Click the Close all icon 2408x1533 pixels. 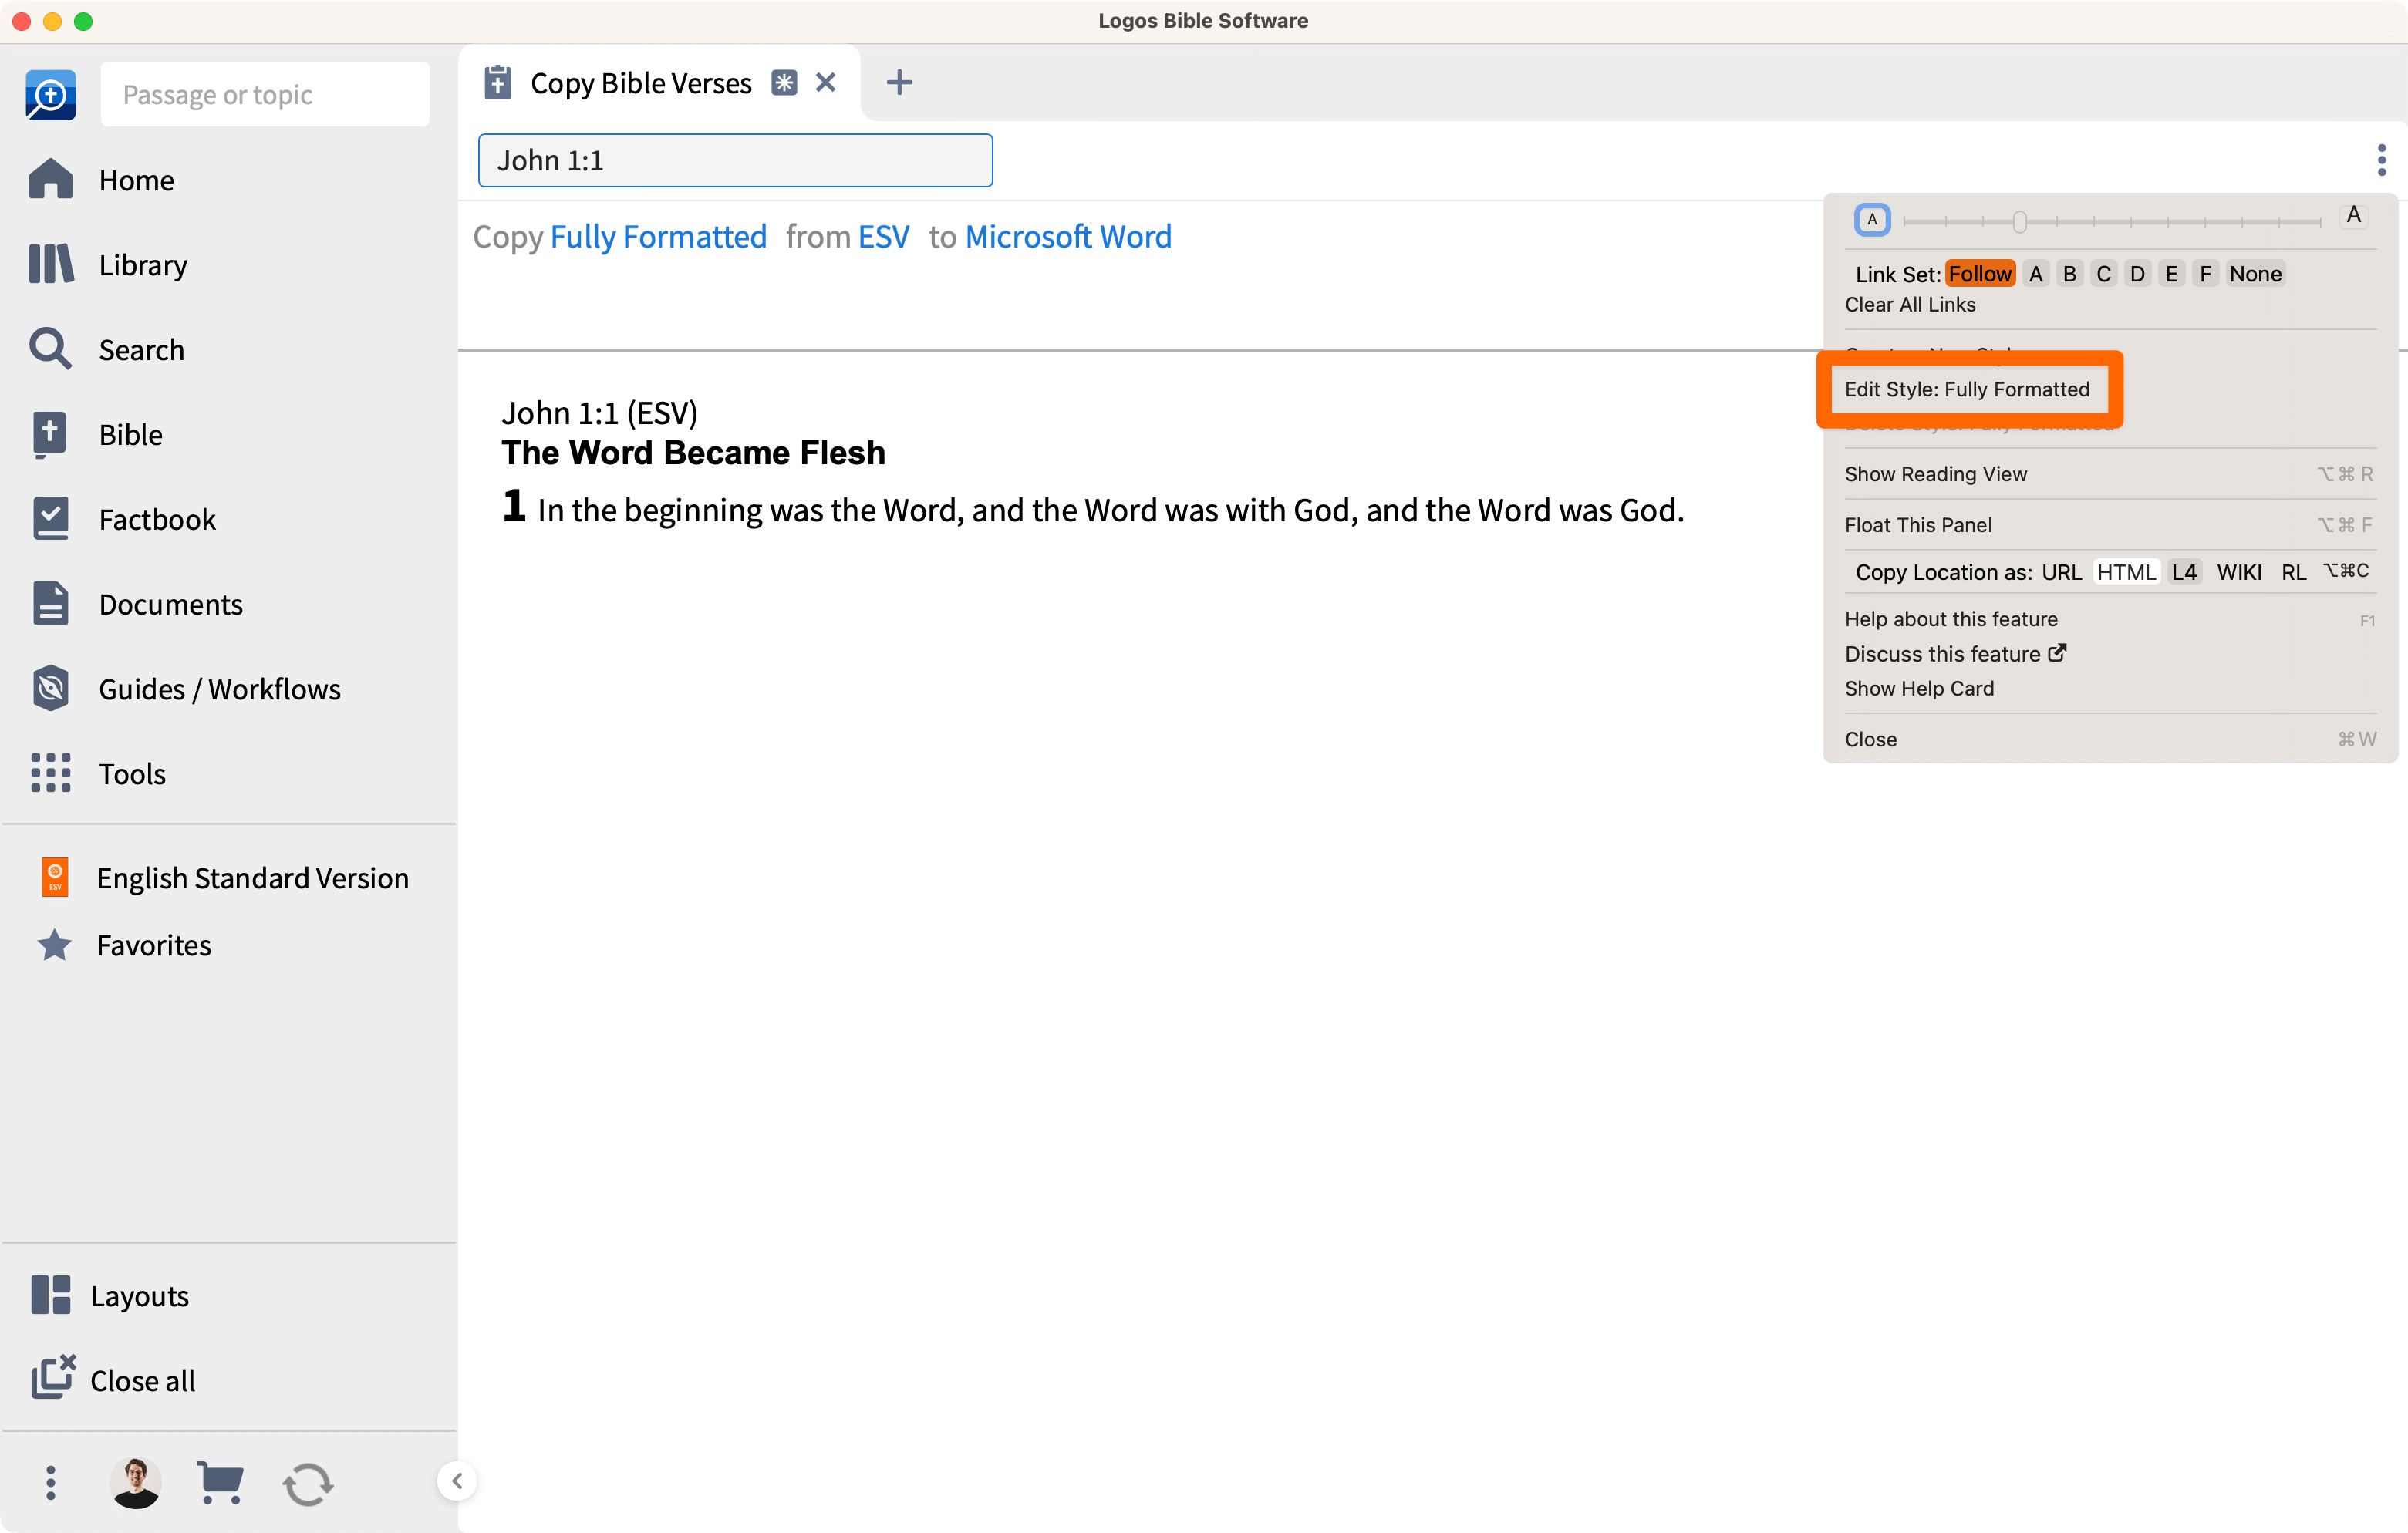[52, 1378]
